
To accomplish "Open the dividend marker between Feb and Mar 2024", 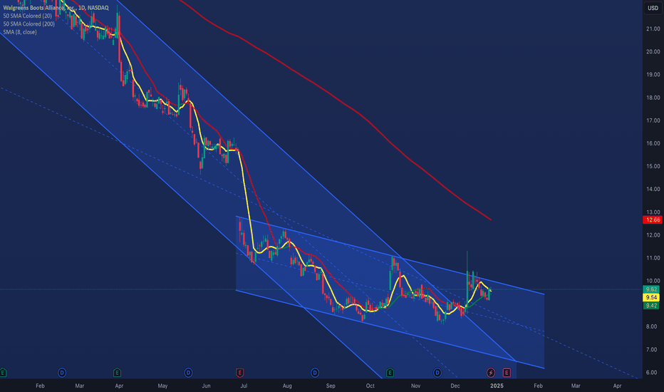I will [x=62, y=373].
